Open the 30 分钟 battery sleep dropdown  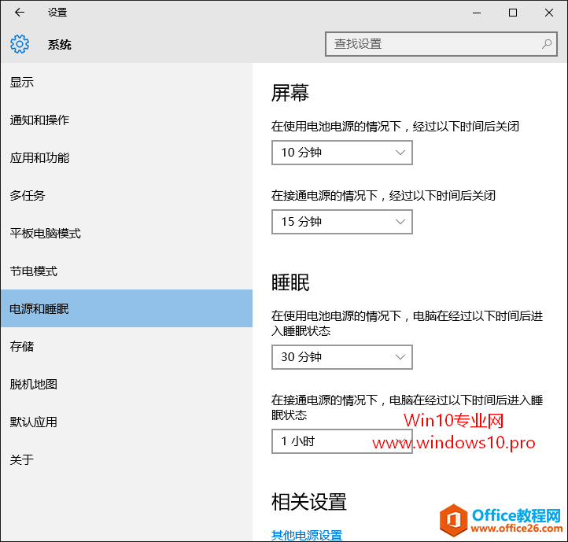coord(342,357)
